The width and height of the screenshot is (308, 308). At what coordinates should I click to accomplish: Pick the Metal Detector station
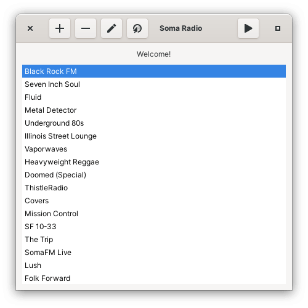point(154,110)
